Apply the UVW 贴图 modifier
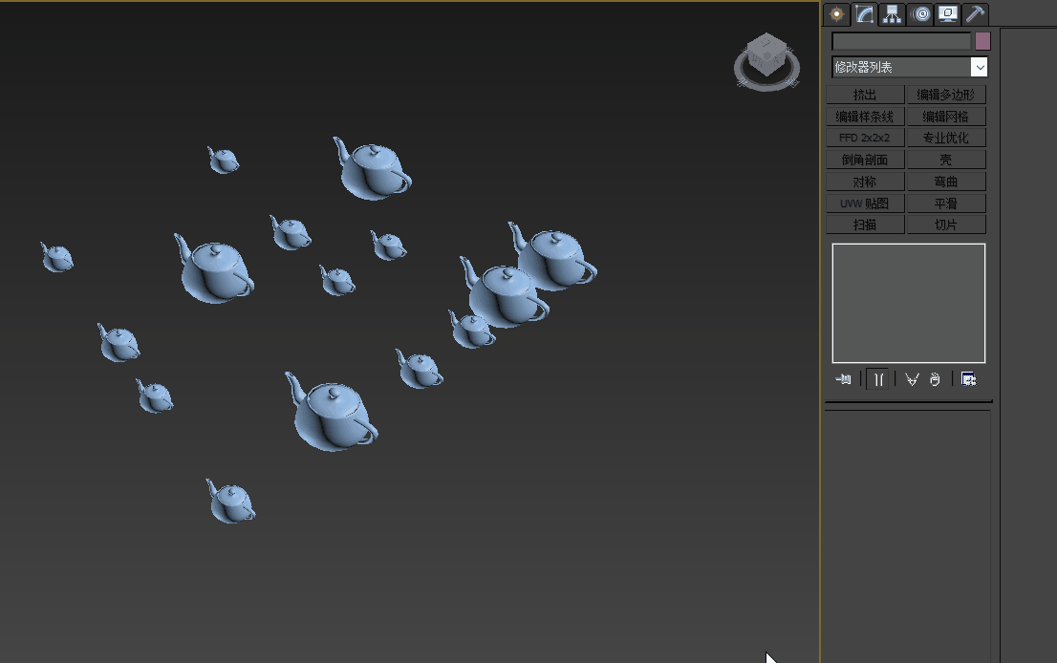1057x663 pixels. (865, 203)
